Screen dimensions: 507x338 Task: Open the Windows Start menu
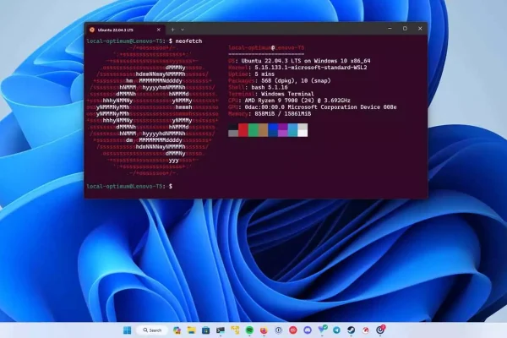(x=127, y=330)
